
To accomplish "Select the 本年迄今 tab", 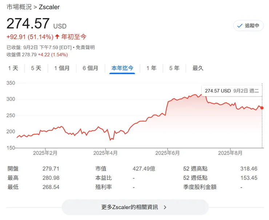I will [x=122, y=68].
